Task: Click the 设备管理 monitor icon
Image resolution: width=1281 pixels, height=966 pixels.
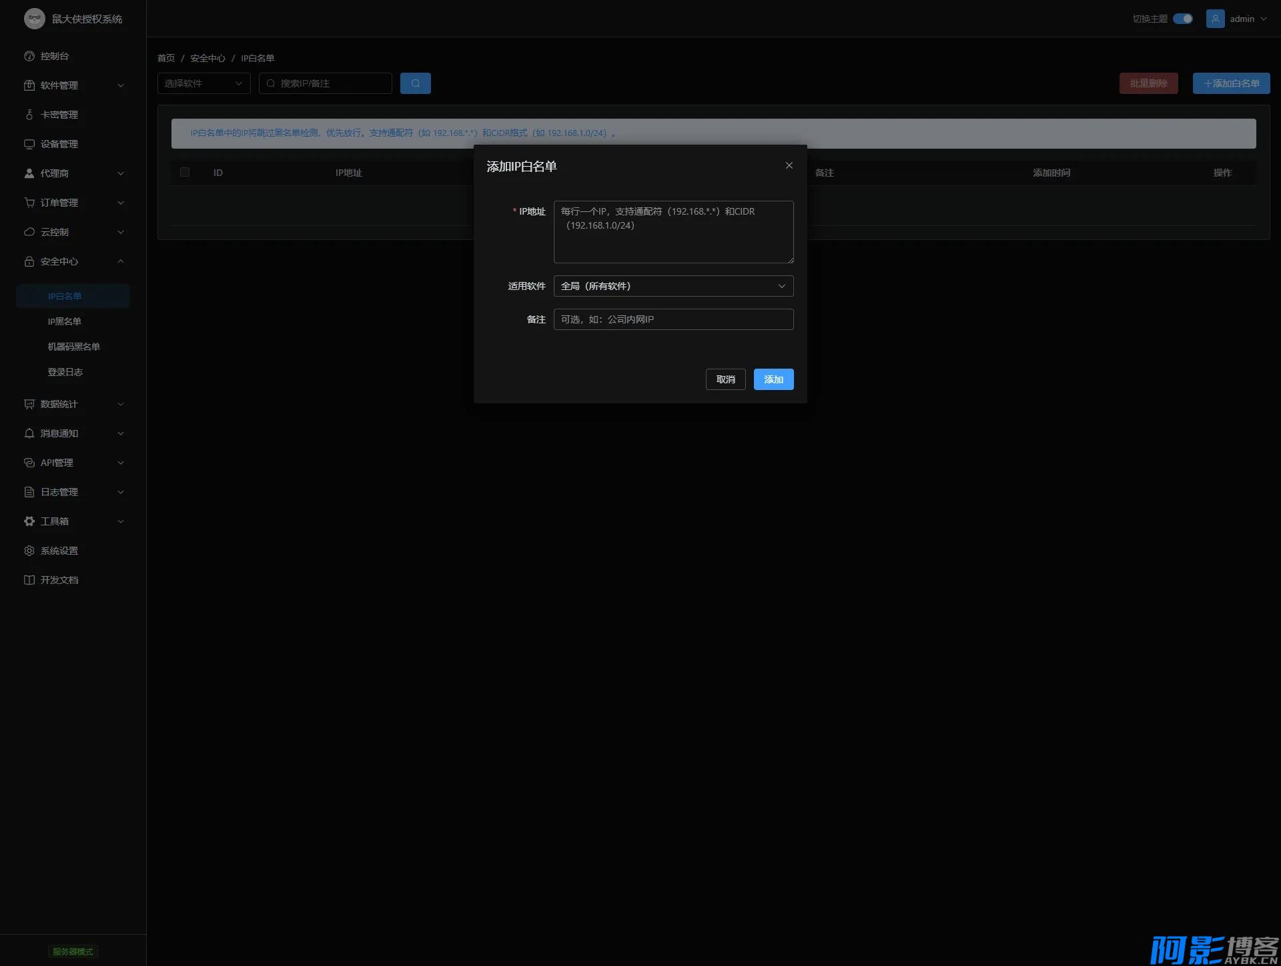Action: (29, 144)
